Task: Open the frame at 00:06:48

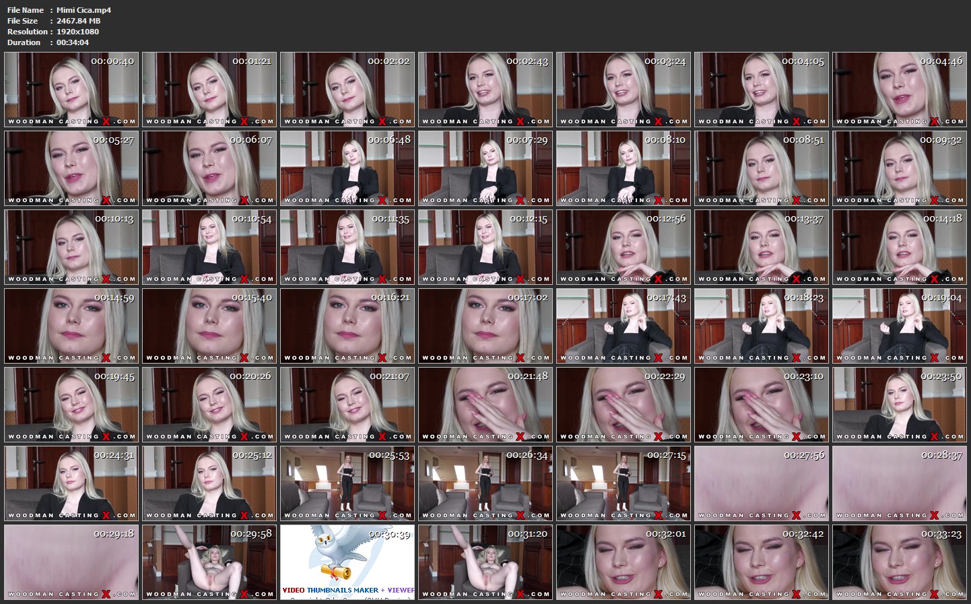Action: tap(347, 168)
